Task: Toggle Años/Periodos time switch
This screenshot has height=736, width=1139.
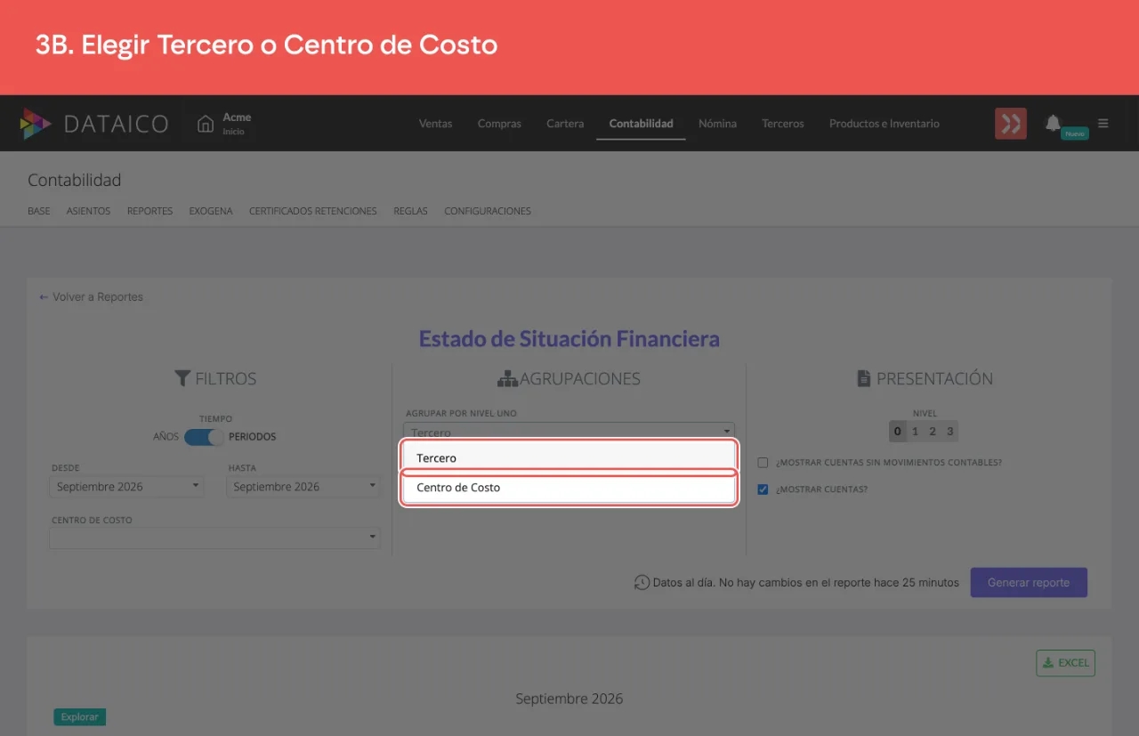Action: tap(205, 437)
